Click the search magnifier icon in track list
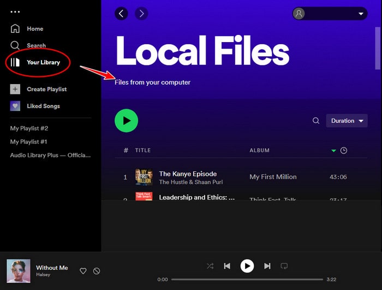 coord(316,121)
